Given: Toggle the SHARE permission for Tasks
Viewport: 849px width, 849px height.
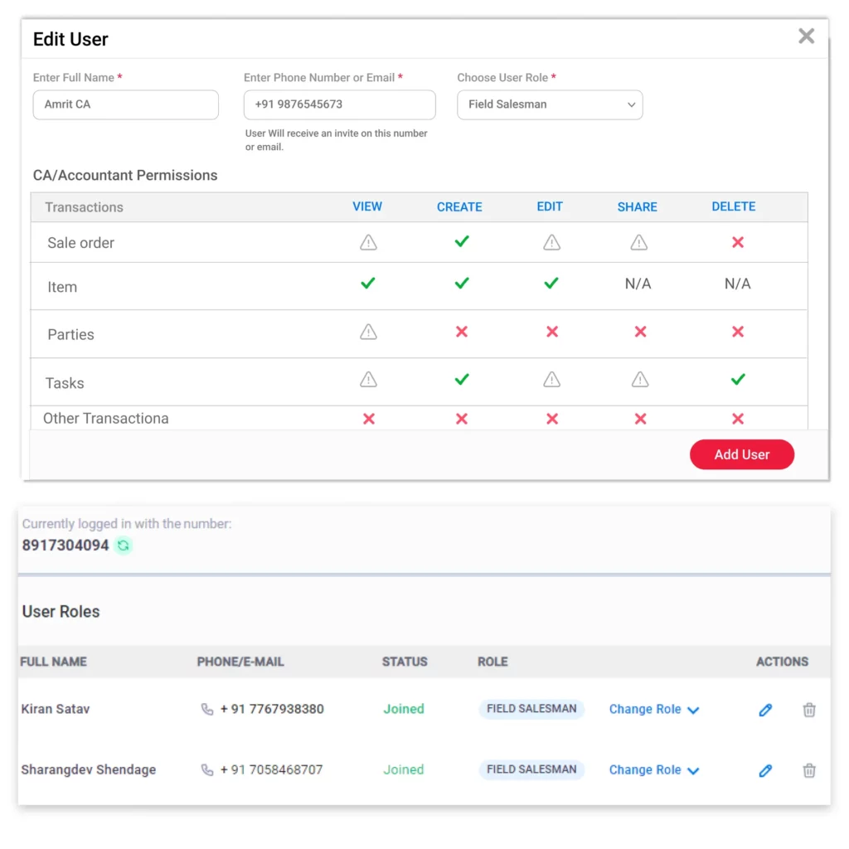Looking at the screenshot, I should pos(638,380).
